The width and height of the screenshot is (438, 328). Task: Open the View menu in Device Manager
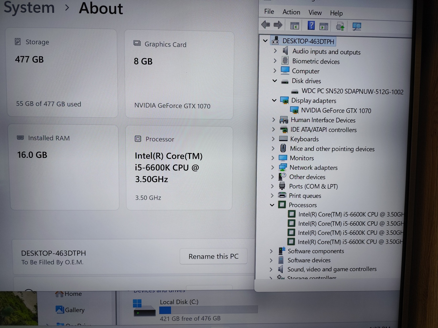(315, 13)
